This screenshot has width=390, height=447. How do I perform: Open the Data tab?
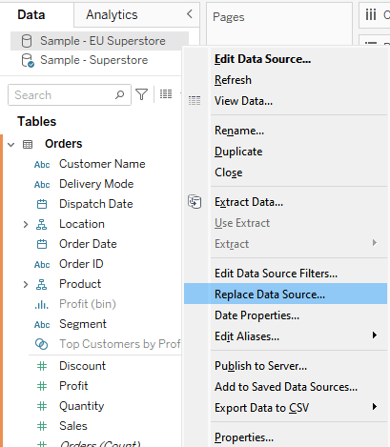[x=31, y=14]
